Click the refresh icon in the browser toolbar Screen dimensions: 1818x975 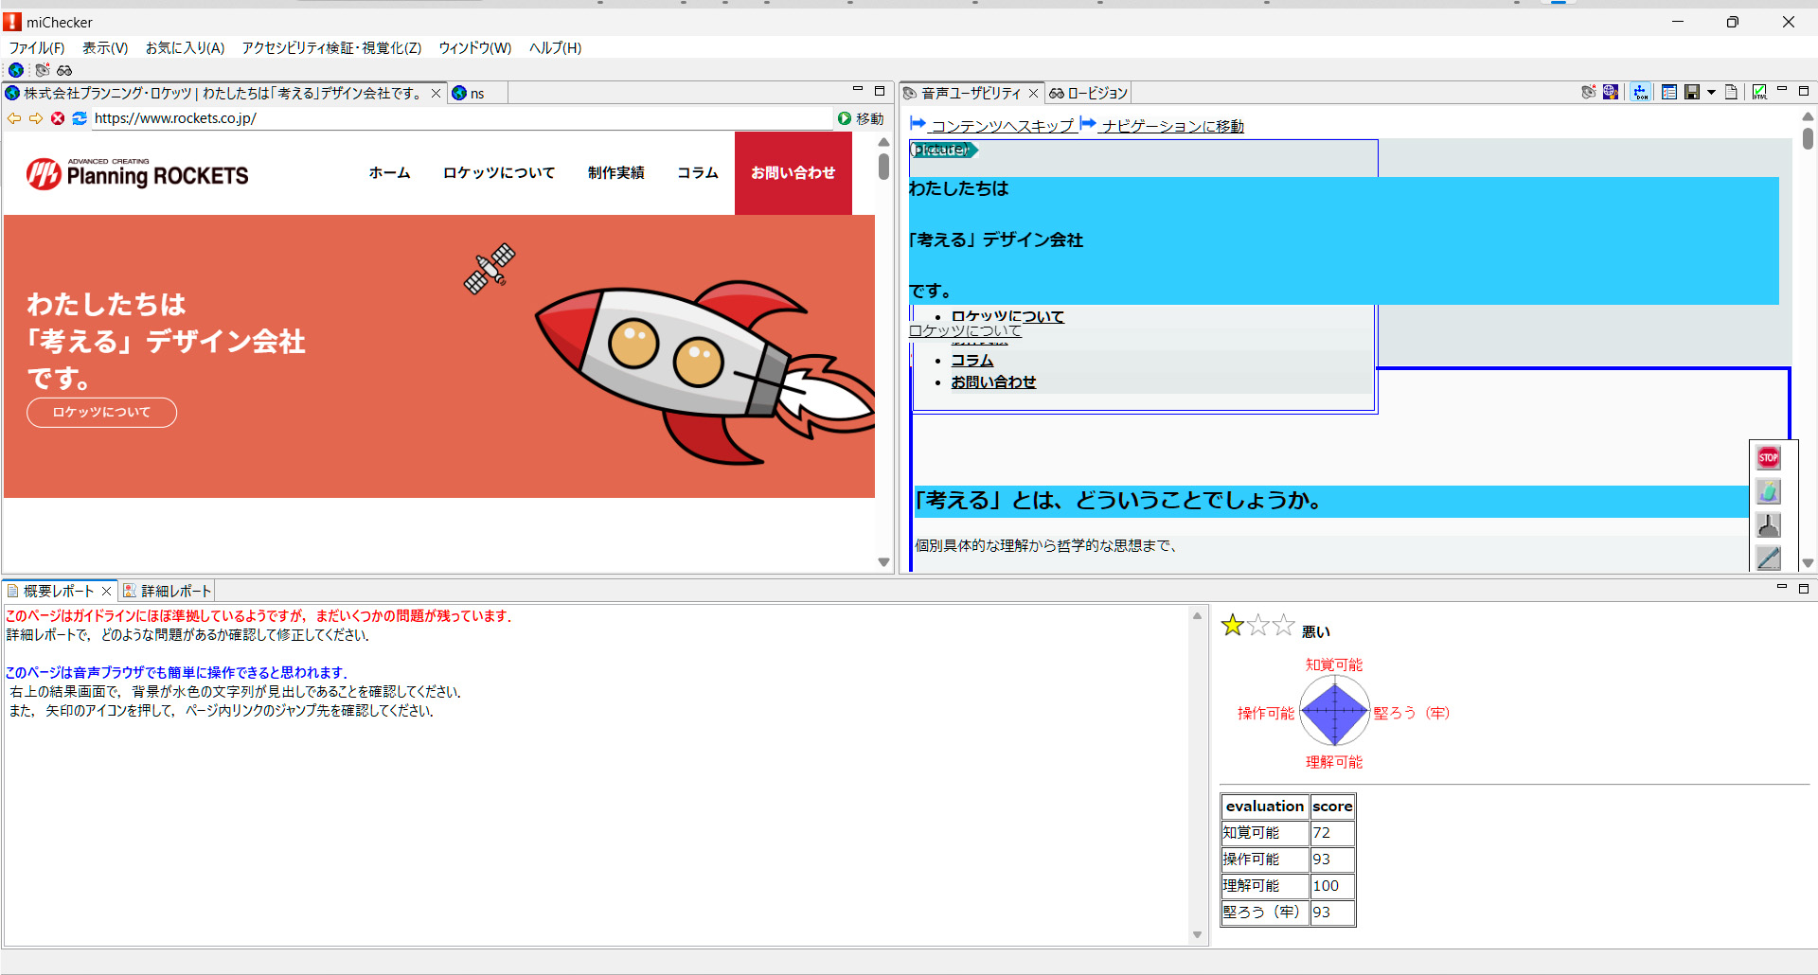pos(80,118)
